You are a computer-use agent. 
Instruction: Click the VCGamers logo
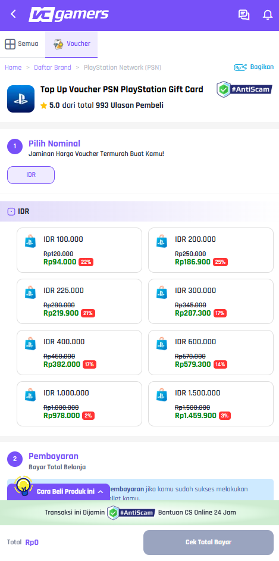(68, 15)
